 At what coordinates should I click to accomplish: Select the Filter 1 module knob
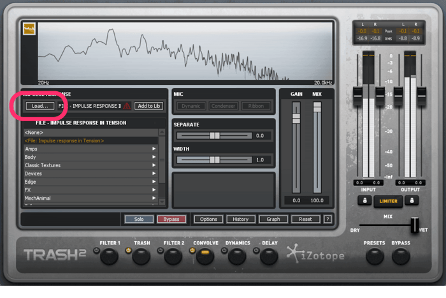tap(110, 256)
